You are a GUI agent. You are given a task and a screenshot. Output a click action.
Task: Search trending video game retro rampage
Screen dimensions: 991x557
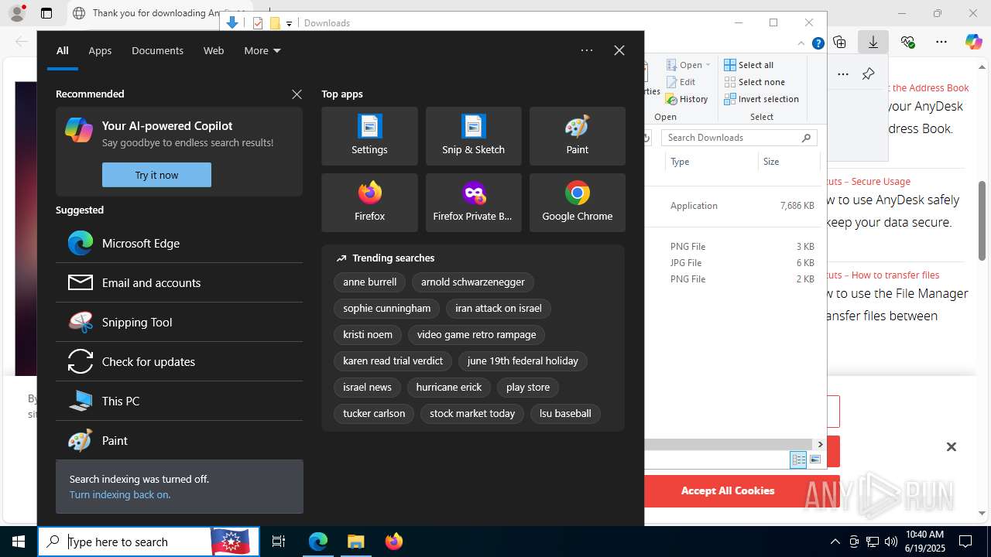[476, 334]
